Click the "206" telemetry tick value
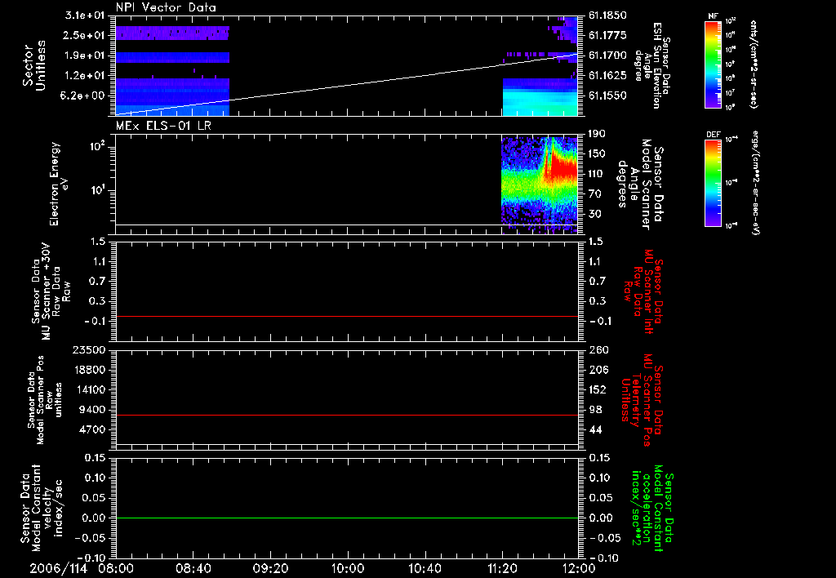This screenshot has height=578, width=836. 598,370
